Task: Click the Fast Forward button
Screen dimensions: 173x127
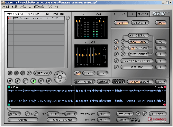Action: point(41,81)
